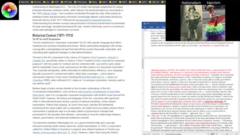Image resolution: width=240 pixels, height=135 pixels.
Task: Click the 'Marxism' label text
Action: [x=214, y=3]
